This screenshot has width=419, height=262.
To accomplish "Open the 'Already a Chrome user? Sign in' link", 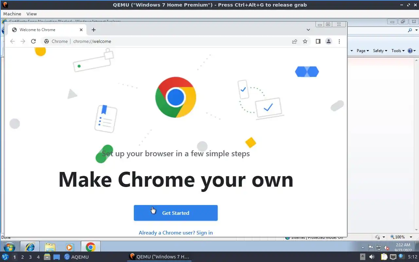I will pyautogui.click(x=175, y=233).
